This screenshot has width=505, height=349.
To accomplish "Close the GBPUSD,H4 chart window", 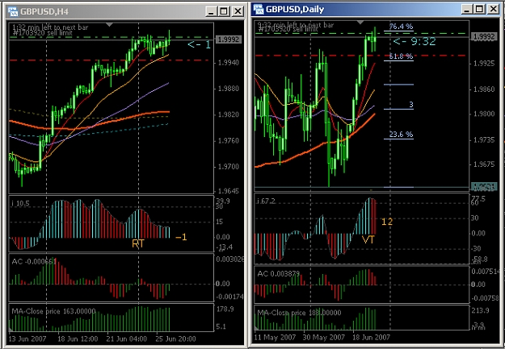I will 238,12.
